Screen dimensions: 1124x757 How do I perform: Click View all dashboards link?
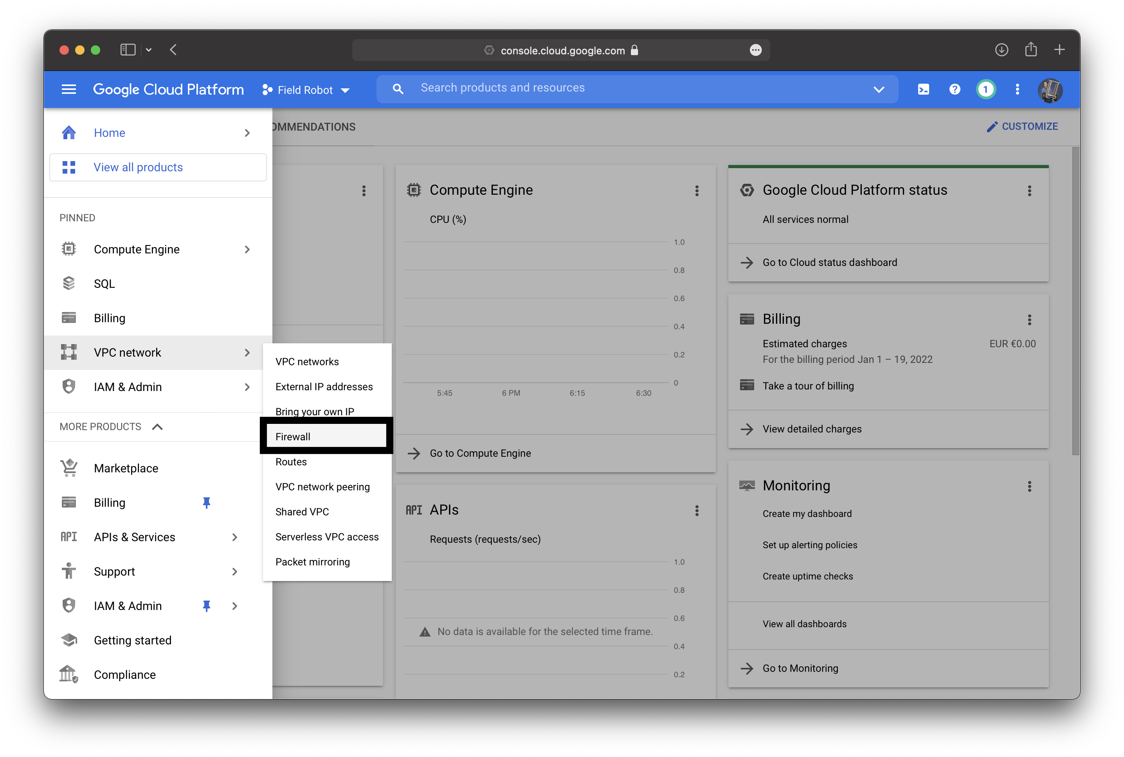(804, 624)
